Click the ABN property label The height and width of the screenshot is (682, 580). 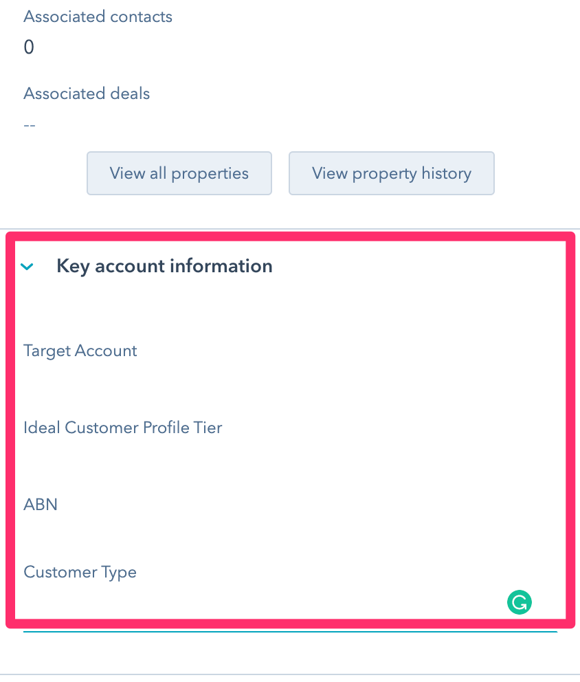click(x=40, y=505)
